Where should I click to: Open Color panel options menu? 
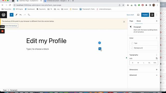(157, 38)
